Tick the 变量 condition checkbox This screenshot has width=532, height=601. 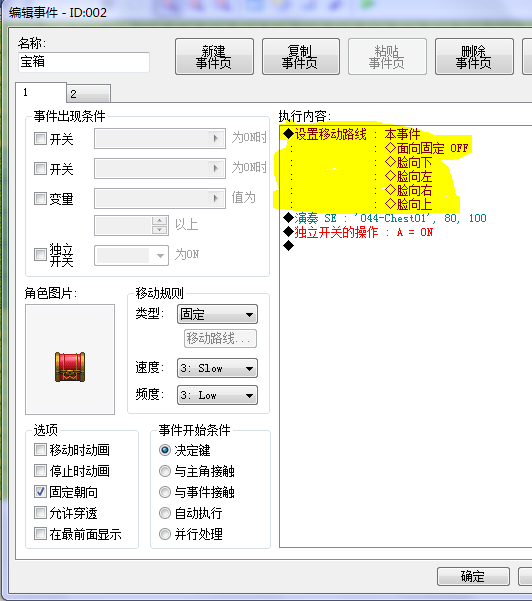tap(40, 198)
